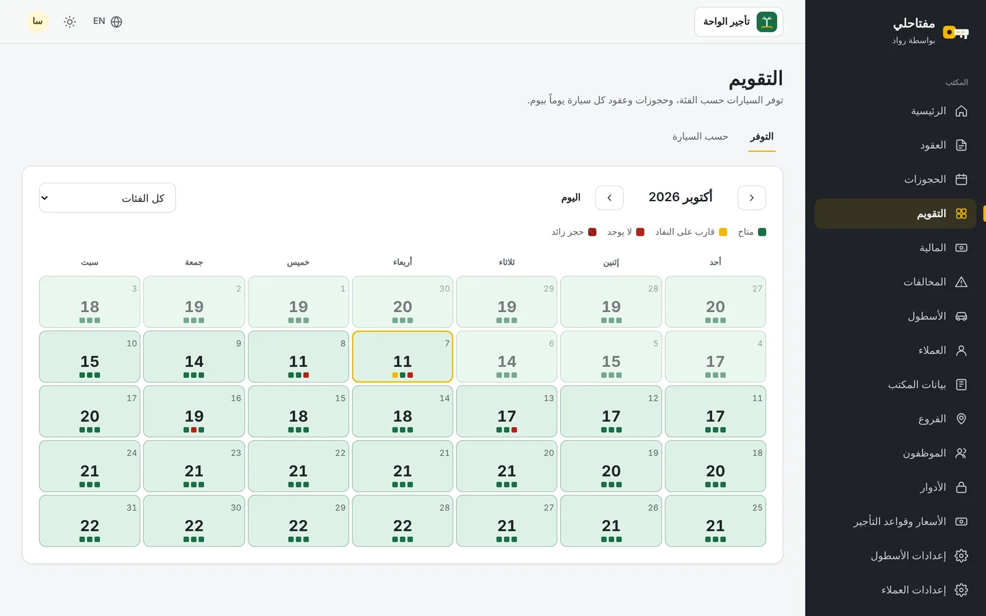The height and width of the screenshot is (616, 986).
Task: Open the كل الفئات category dropdown
Action: [x=108, y=198]
